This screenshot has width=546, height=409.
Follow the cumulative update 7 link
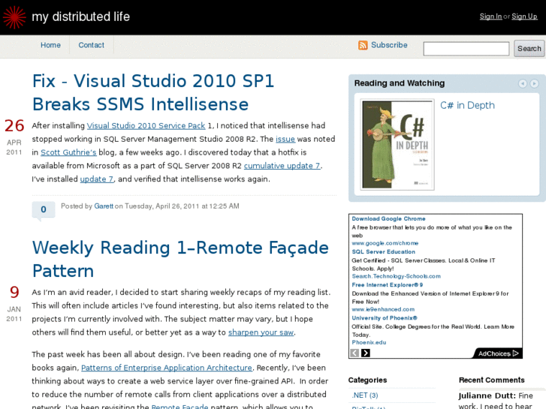(282, 166)
